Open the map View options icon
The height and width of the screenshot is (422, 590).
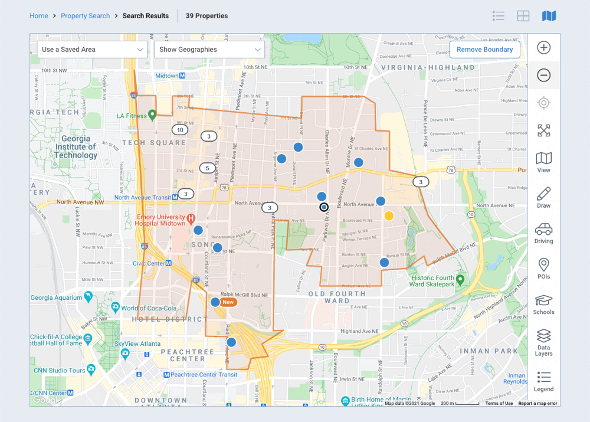tap(543, 161)
